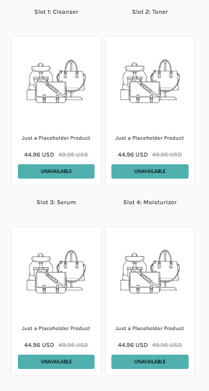
Task: Click the 44.96 USD price in Serum card
Action: [39, 345]
